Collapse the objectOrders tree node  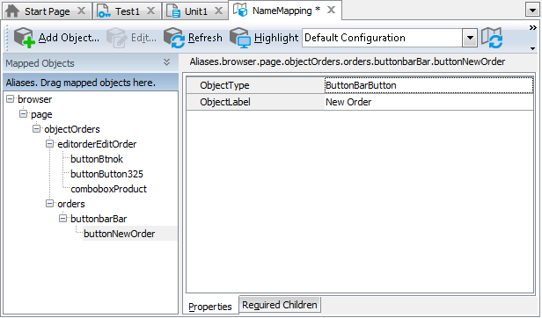[x=36, y=128]
